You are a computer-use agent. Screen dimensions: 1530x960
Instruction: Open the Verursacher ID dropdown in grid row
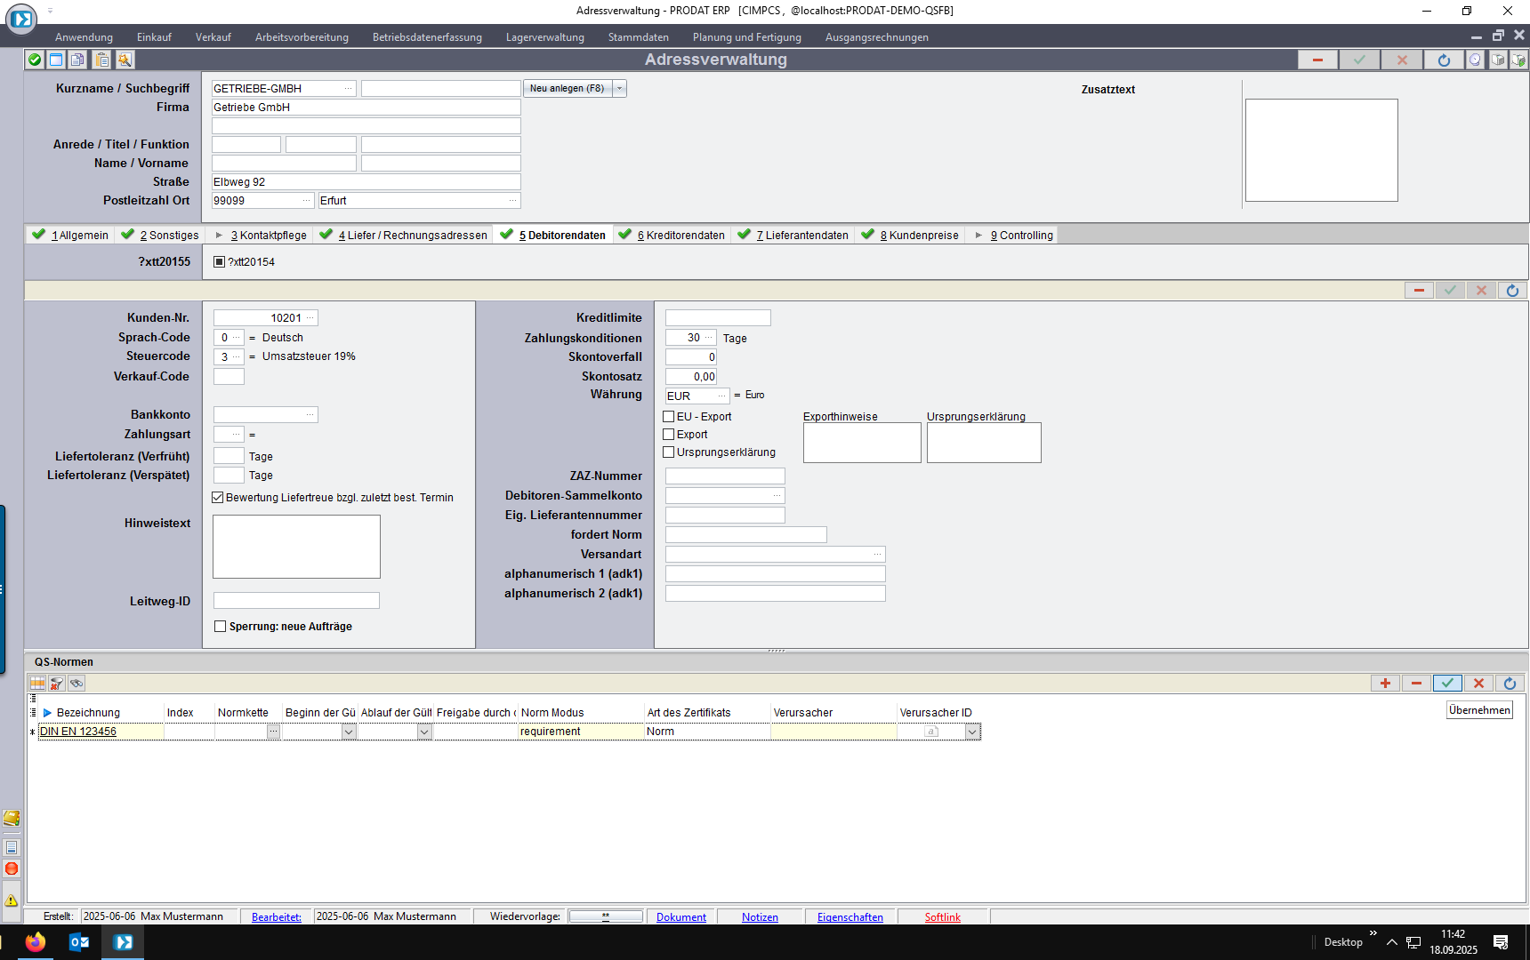click(x=972, y=732)
